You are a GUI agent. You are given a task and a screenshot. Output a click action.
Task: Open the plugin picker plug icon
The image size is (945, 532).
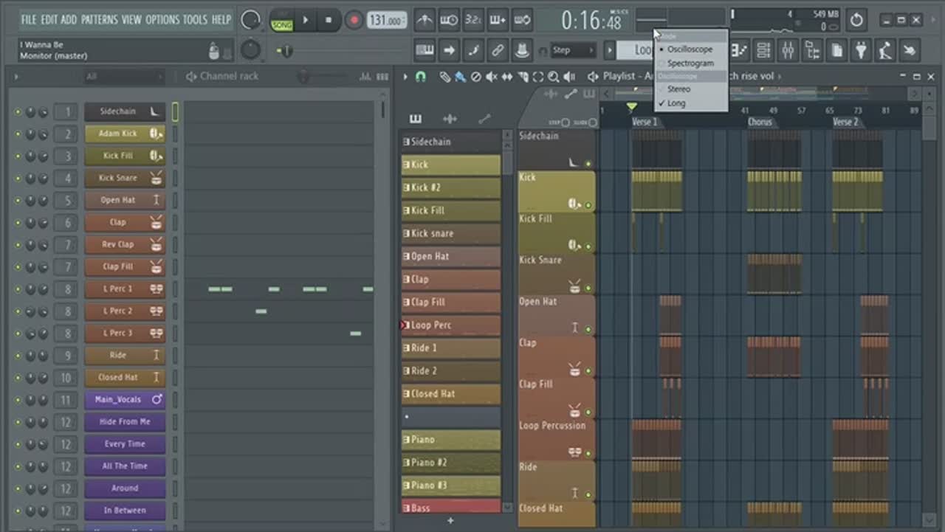coord(861,50)
